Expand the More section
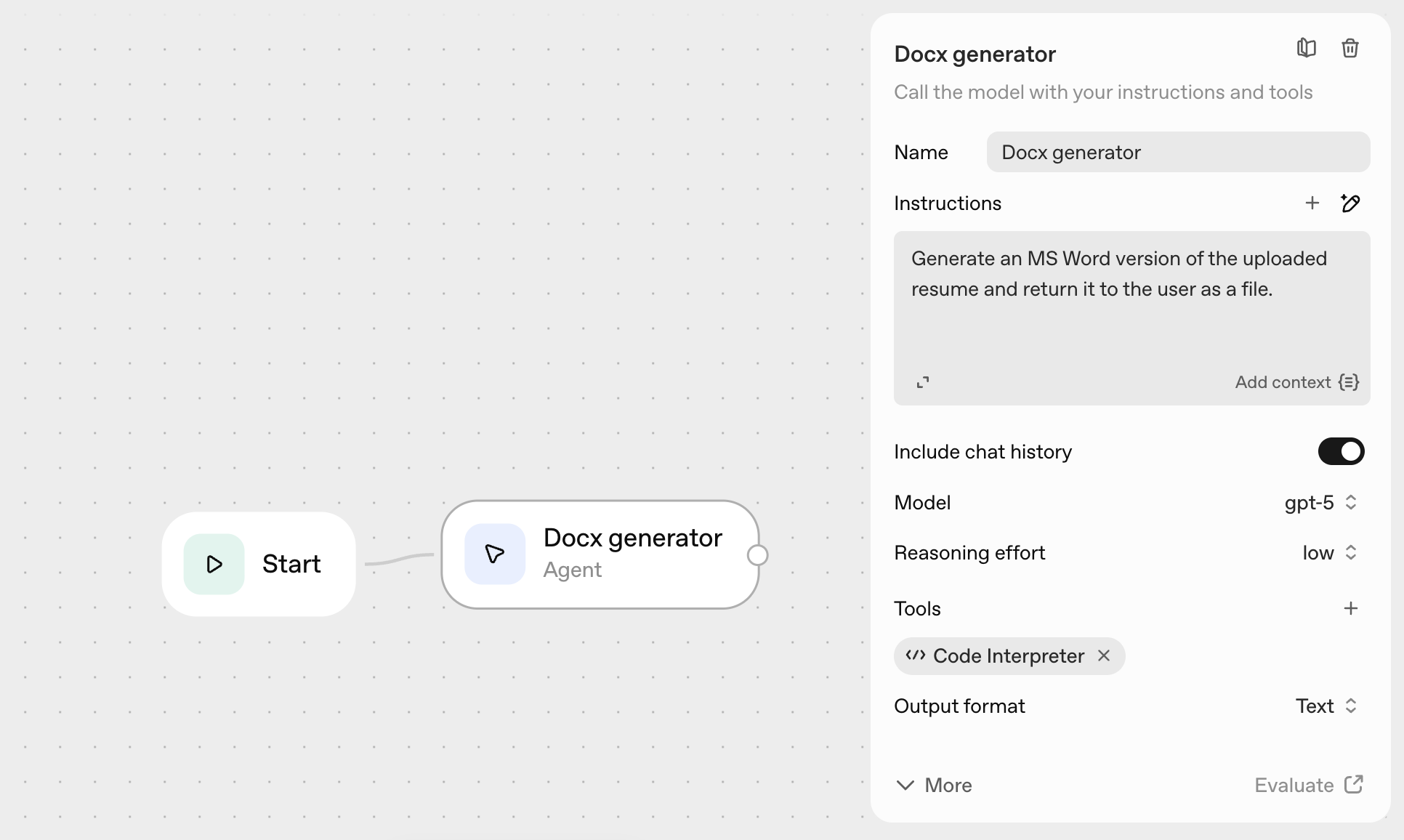The width and height of the screenshot is (1404, 840). point(935,785)
